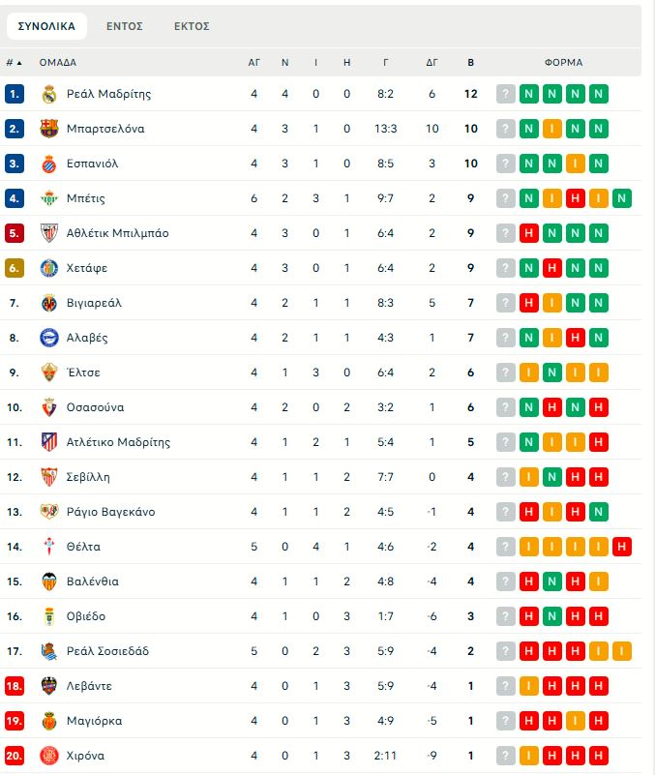Click Θέλτα's red H form badge
Screen dimensions: 655x775
click(622, 547)
